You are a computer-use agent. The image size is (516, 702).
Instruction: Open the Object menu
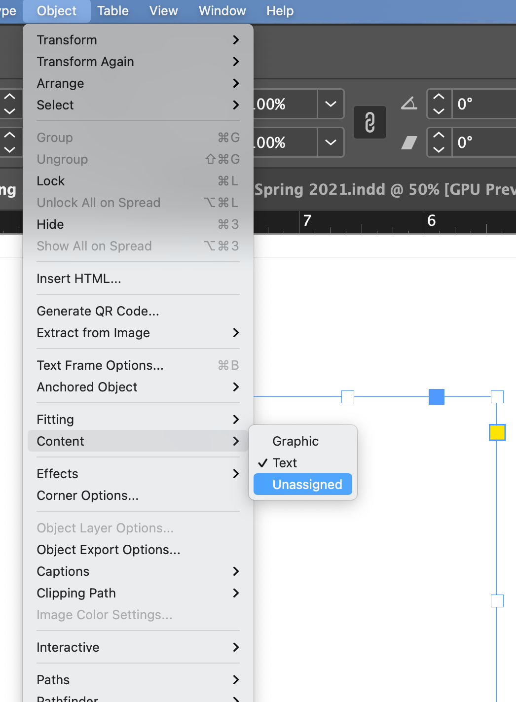click(56, 10)
